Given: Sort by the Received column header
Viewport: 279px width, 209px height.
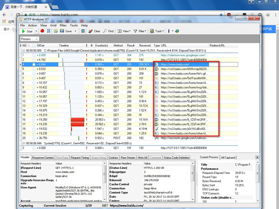Looking at the screenshot, I should [x=145, y=46].
